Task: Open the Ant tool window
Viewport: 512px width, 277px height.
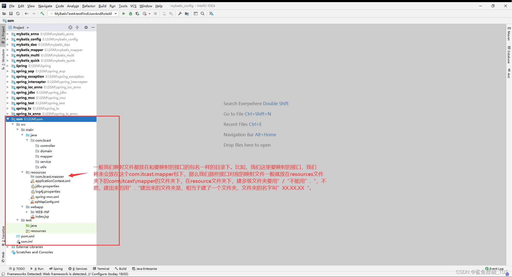Action: [509, 73]
